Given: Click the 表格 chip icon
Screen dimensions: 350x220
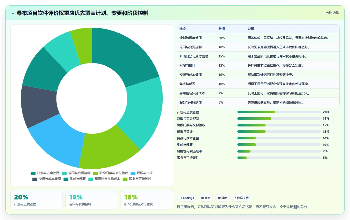Looking at the screenshot, I should pyautogui.click(x=202, y=198).
